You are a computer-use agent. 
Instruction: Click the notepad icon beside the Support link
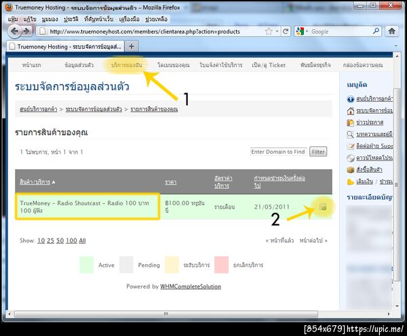351,146
